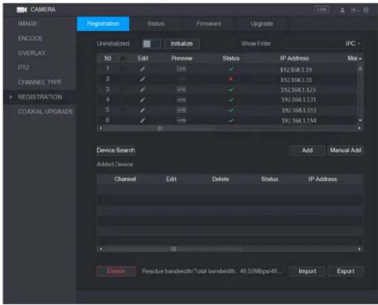The height and width of the screenshot is (305, 378).
Task: Edit the device at 192.168.1.123
Action: 143,89
